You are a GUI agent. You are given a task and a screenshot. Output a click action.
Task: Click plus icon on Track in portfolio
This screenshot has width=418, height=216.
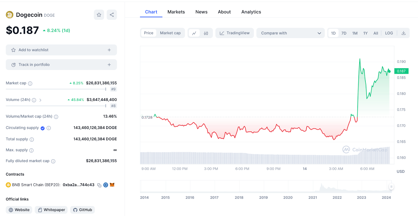(109, 65)
